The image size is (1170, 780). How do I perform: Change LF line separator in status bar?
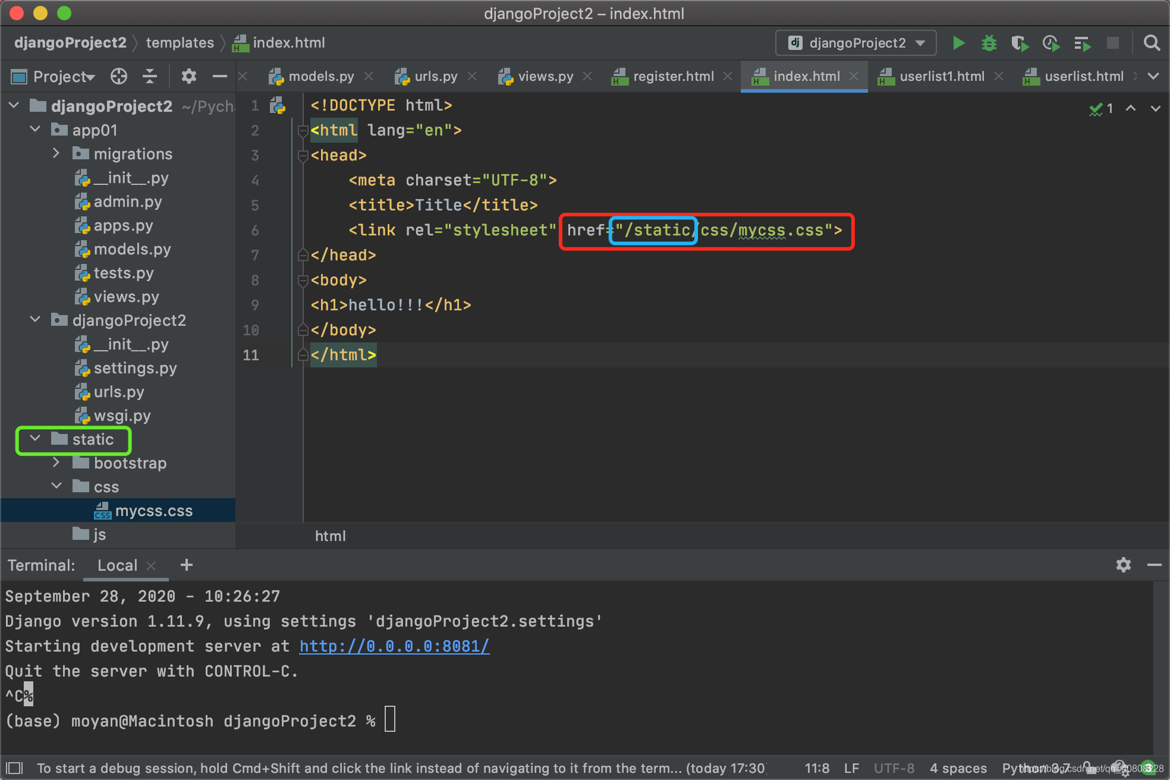coord(851,768)
